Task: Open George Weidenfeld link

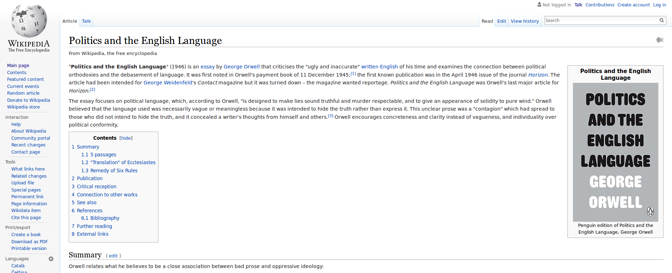Action: (168, 83)
